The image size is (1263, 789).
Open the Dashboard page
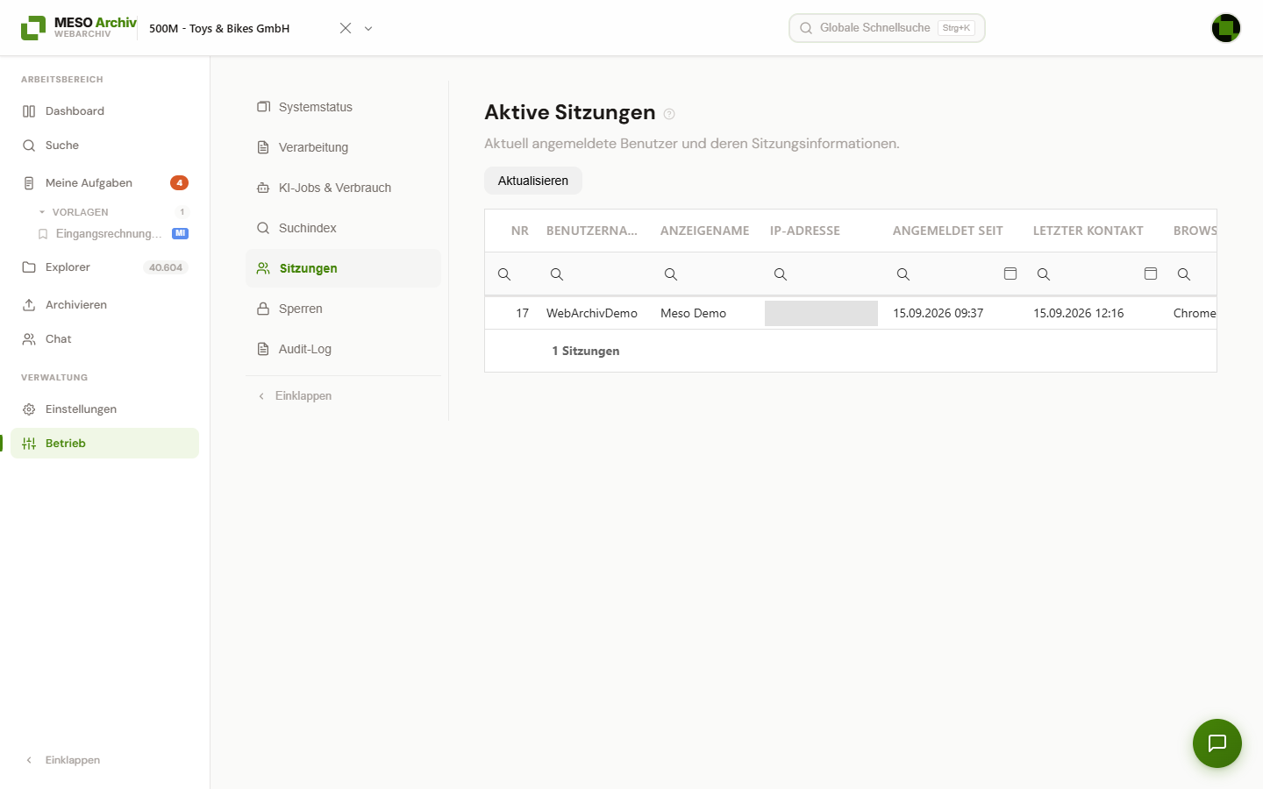coord(105,111)
